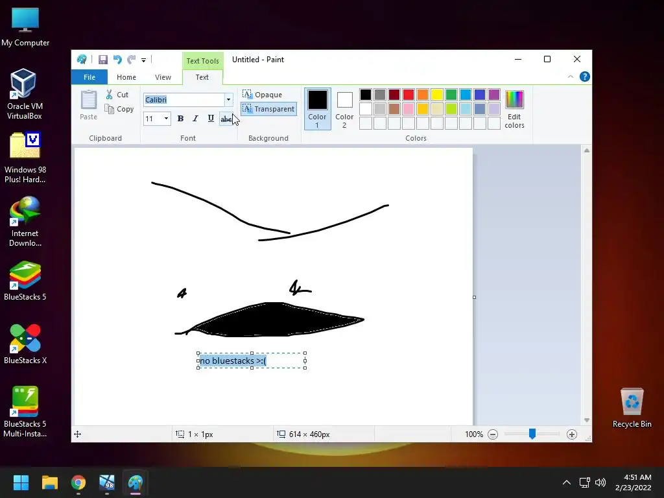This screenshot has width=664, height=498.
Task: Expand the font family dropdown arrow
Action: pos(228,99)
